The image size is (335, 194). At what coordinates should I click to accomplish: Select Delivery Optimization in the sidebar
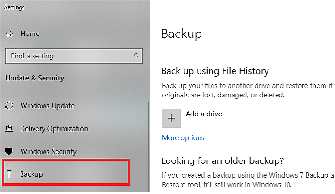pyautogui.click(x=54, y=129)
